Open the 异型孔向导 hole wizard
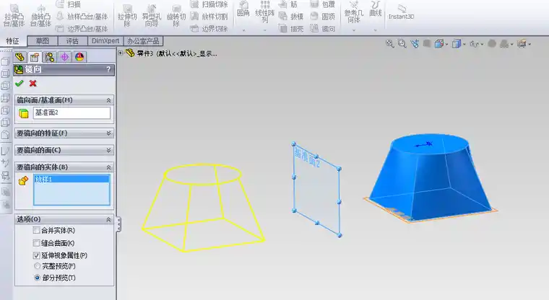 [151, 16]
